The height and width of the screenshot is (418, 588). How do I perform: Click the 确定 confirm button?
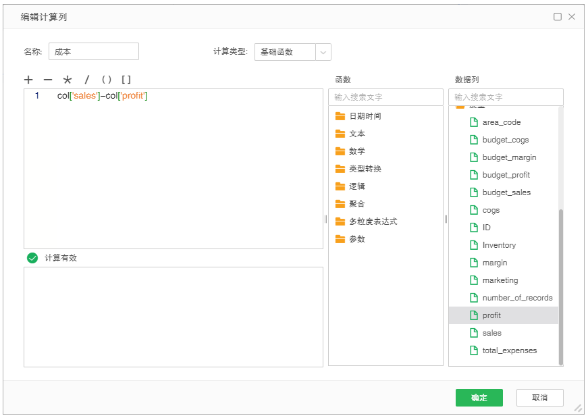pos(479,398)
